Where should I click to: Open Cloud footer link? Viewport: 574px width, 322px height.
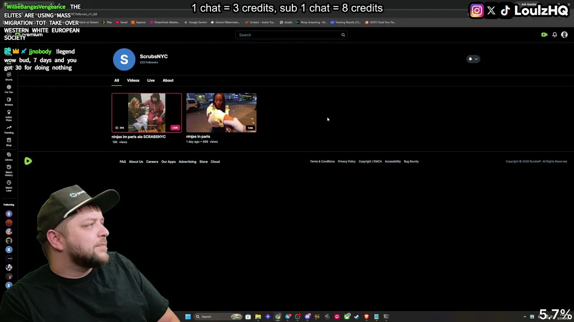coord(215,161)
